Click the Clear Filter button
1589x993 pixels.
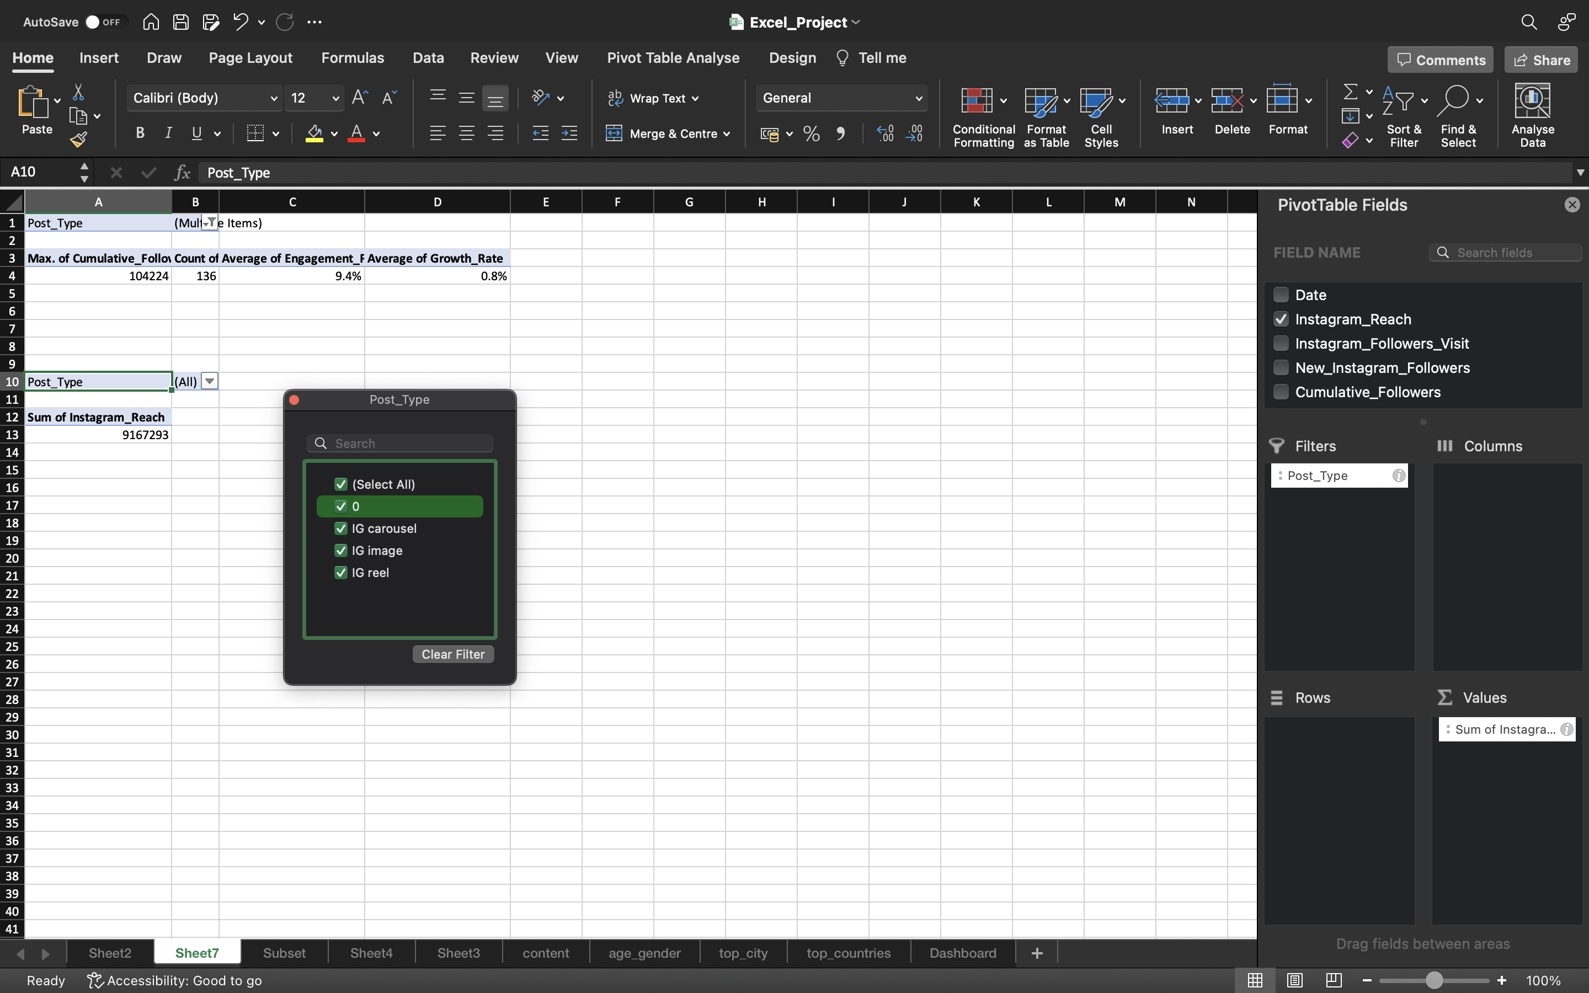453,654
